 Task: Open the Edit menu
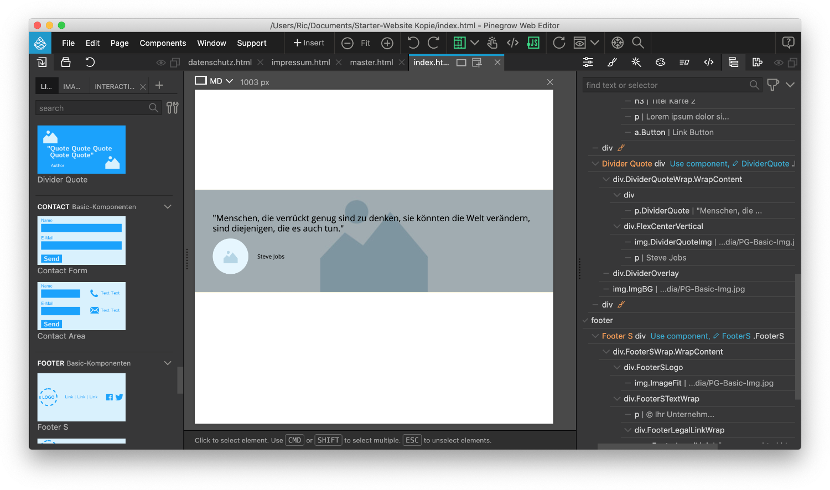(x=92, y=43)
